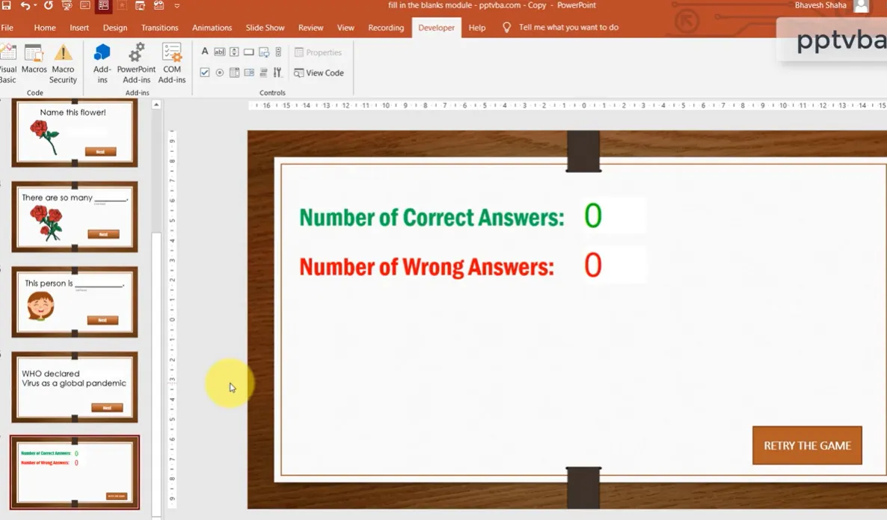
Task: Click the Add-ins hexagon icon
Action: coord(102,53)
